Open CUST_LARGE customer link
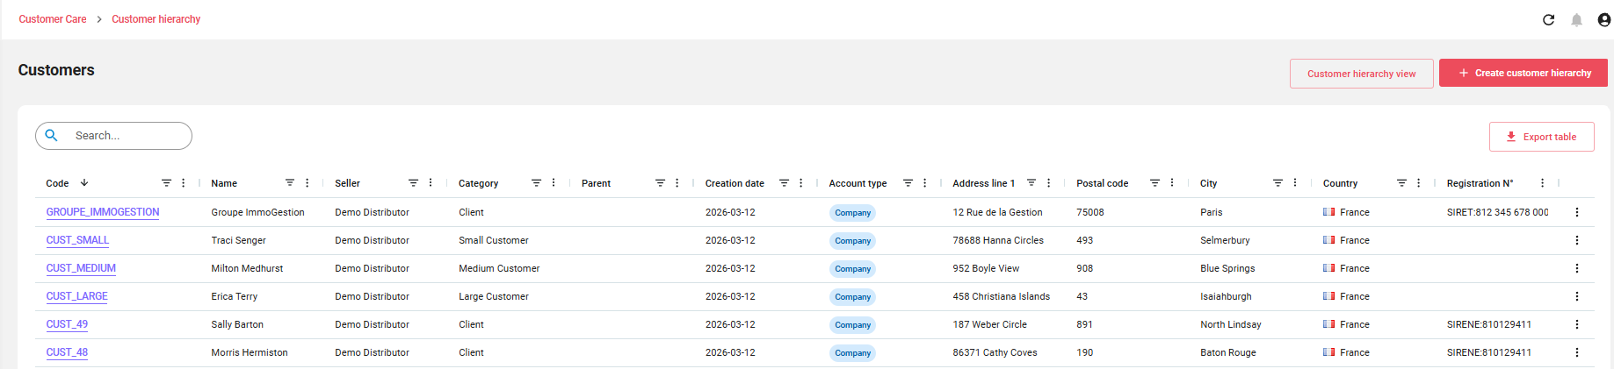This screenshot has width=1614, height=369. tap(76, 296)
